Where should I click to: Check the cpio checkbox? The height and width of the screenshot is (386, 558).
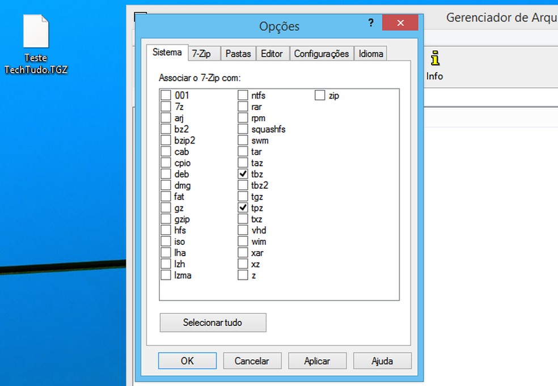tap(166, 163)
